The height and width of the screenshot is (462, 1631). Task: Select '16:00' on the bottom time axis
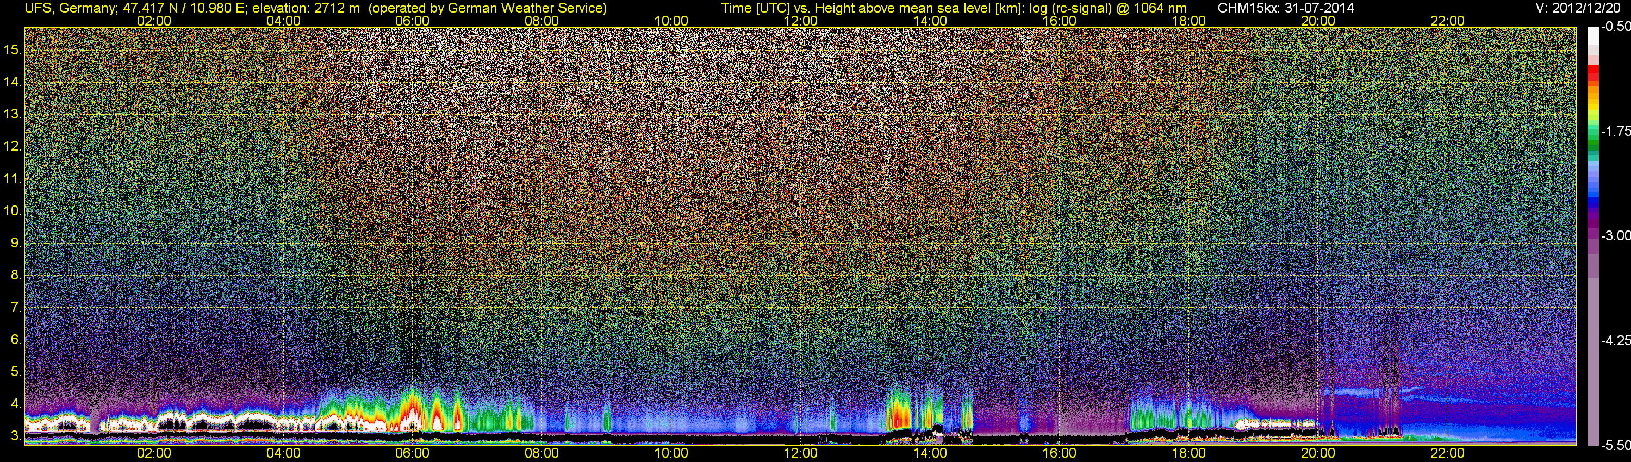pos(1059,453)
